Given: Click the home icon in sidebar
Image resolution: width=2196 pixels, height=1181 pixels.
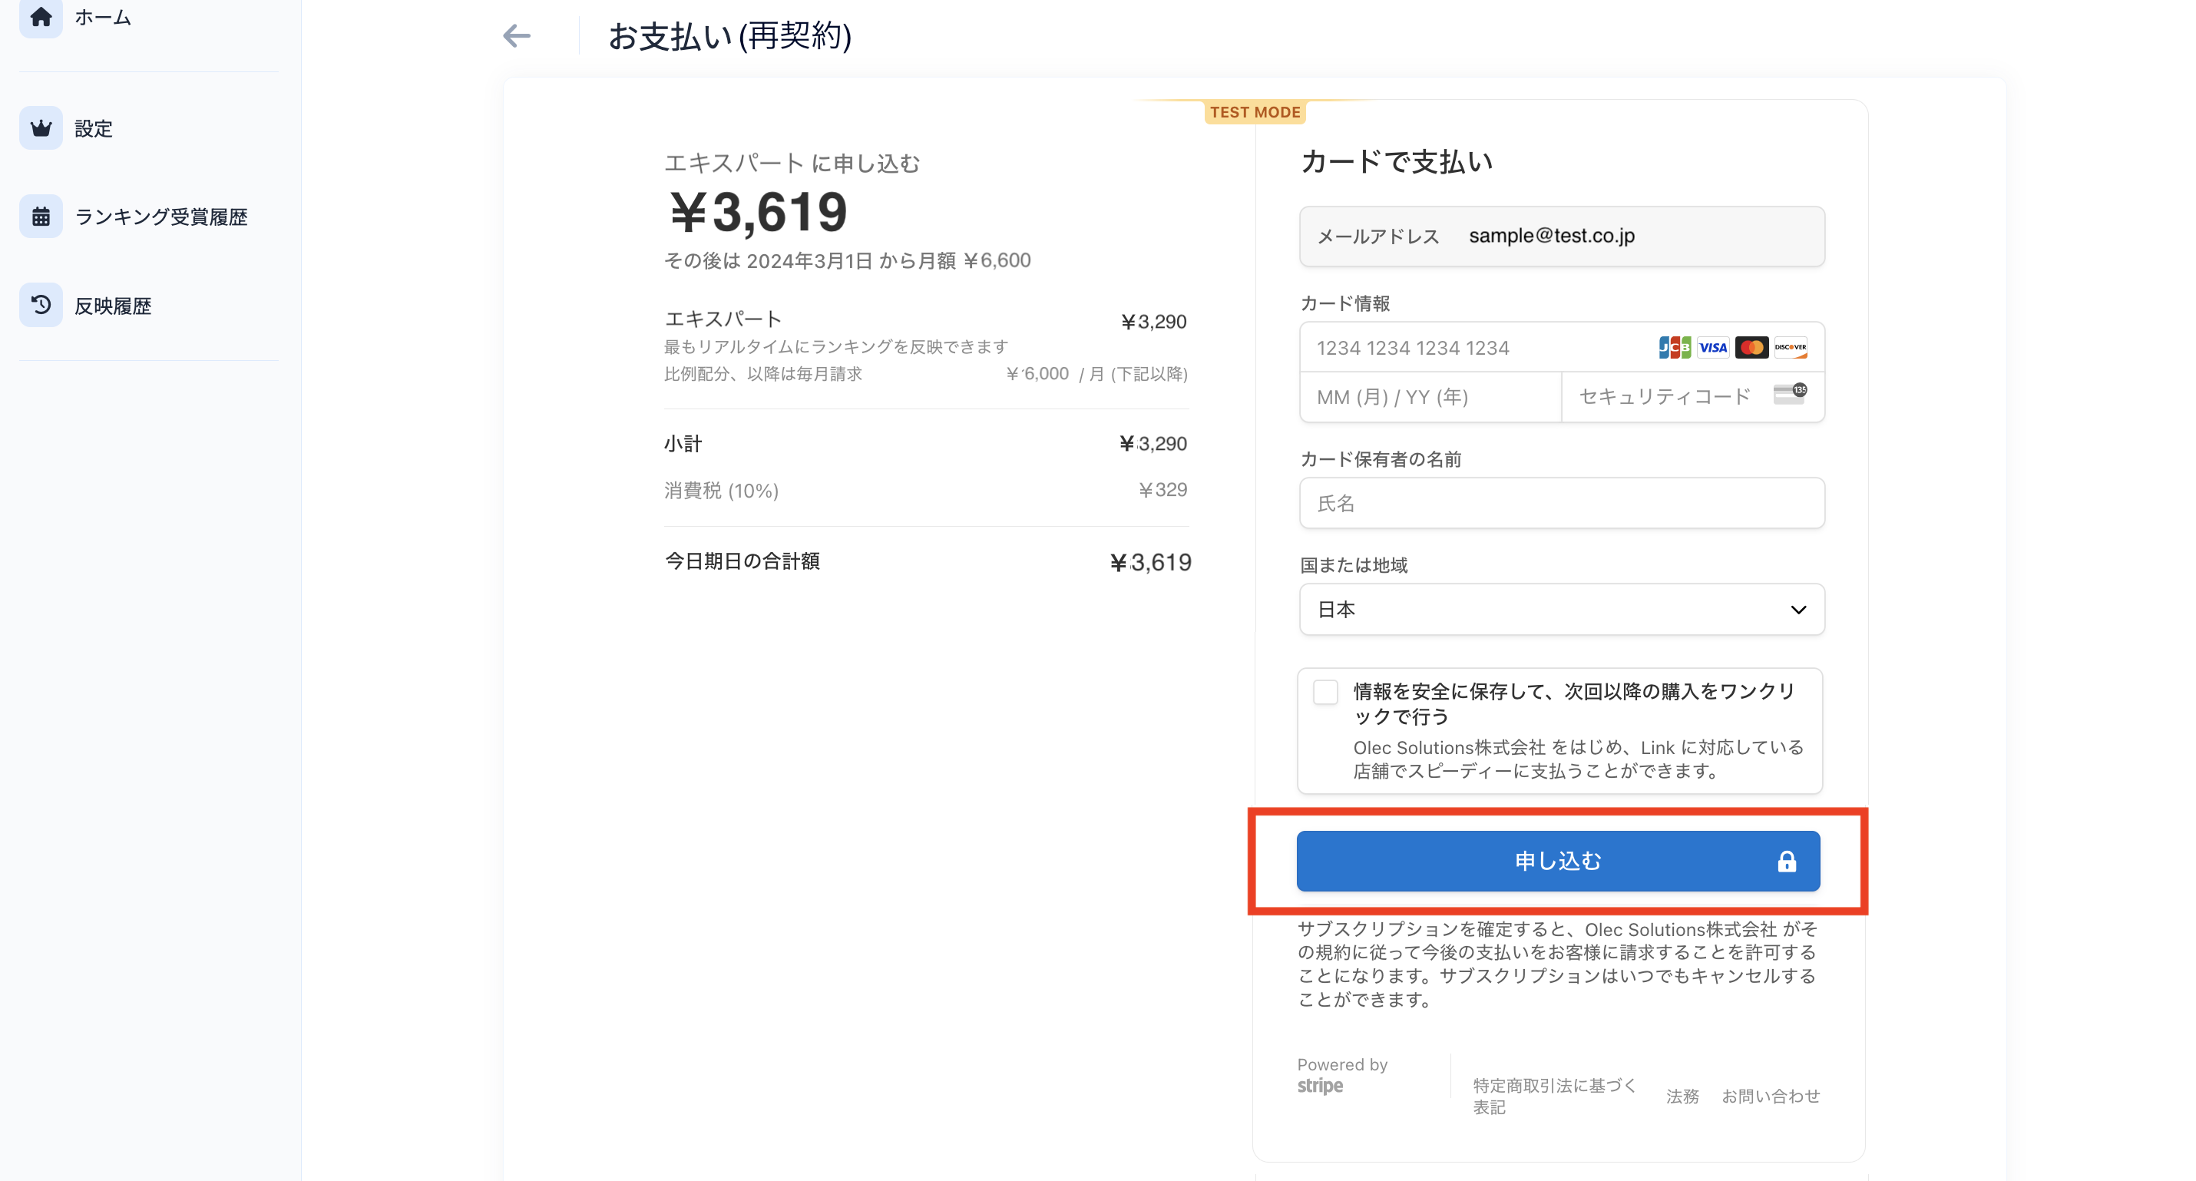Looking at the screenshot, I should tap(40, 17).
